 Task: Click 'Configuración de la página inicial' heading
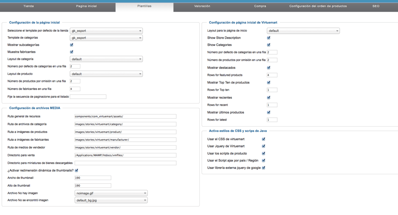[34, 22]
